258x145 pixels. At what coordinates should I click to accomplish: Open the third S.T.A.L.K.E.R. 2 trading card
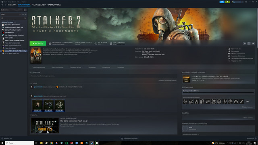click(x=60, y=106)
